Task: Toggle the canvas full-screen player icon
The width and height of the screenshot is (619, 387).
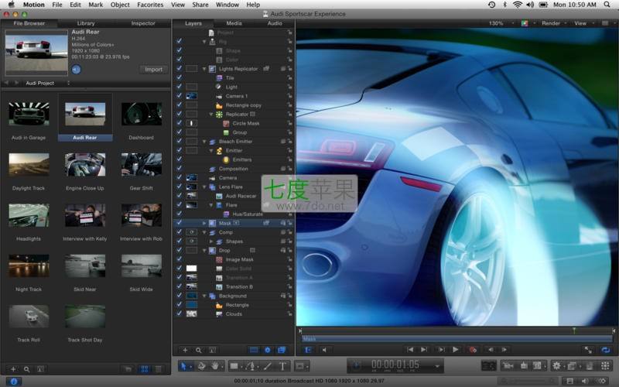Action: [588, 350]
